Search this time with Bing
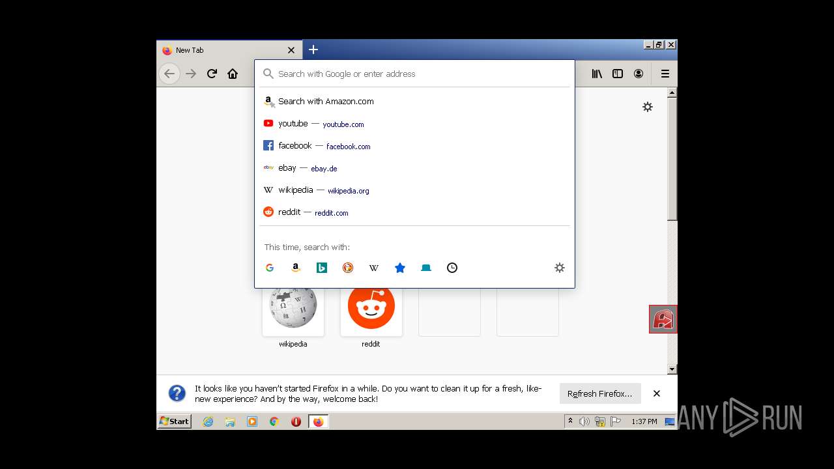834x469 pixels. click(322, 268)
